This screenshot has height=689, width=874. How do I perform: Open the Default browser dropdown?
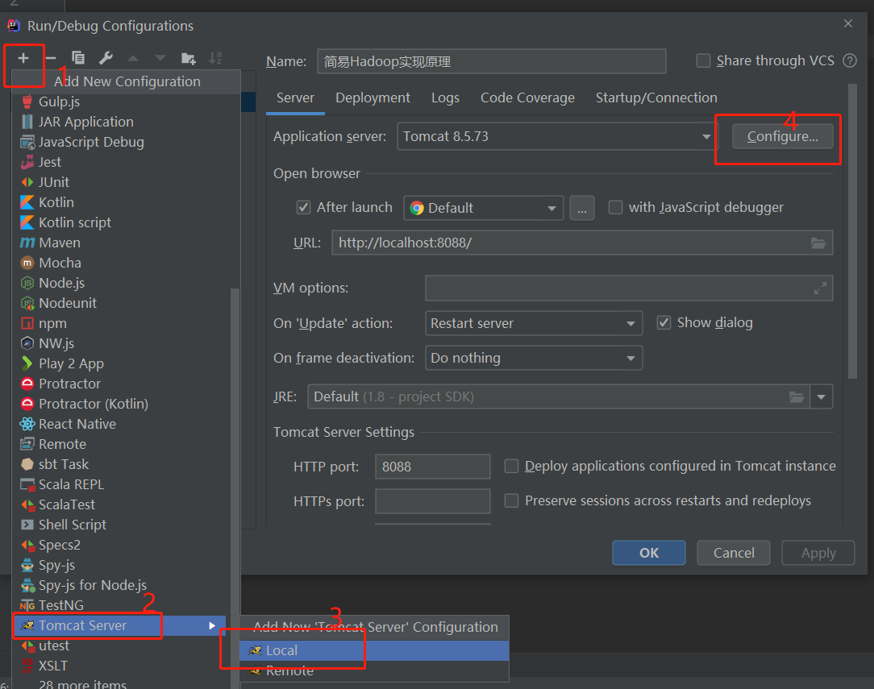tap(483, 208)
